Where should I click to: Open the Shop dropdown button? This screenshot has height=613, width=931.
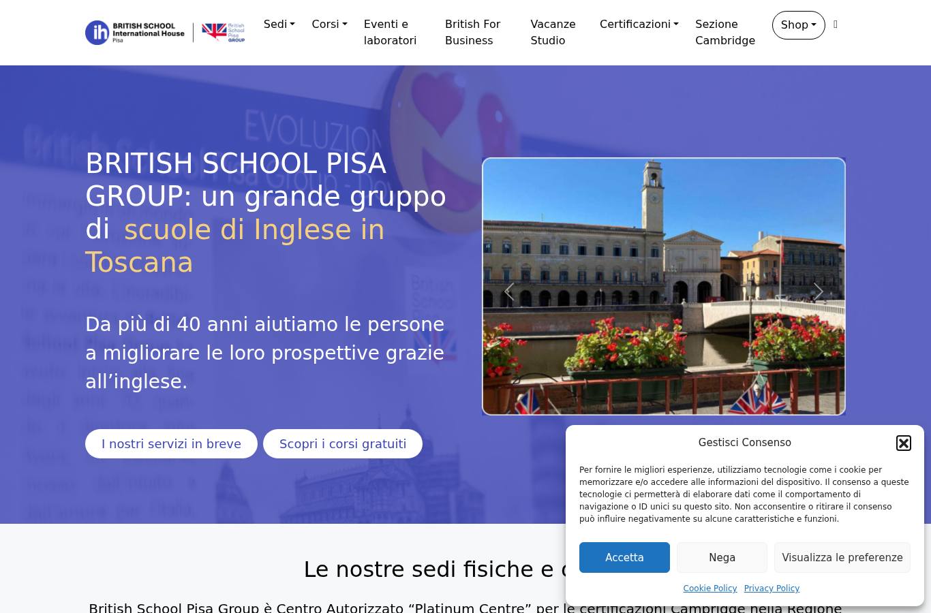(x=799, y=25)
